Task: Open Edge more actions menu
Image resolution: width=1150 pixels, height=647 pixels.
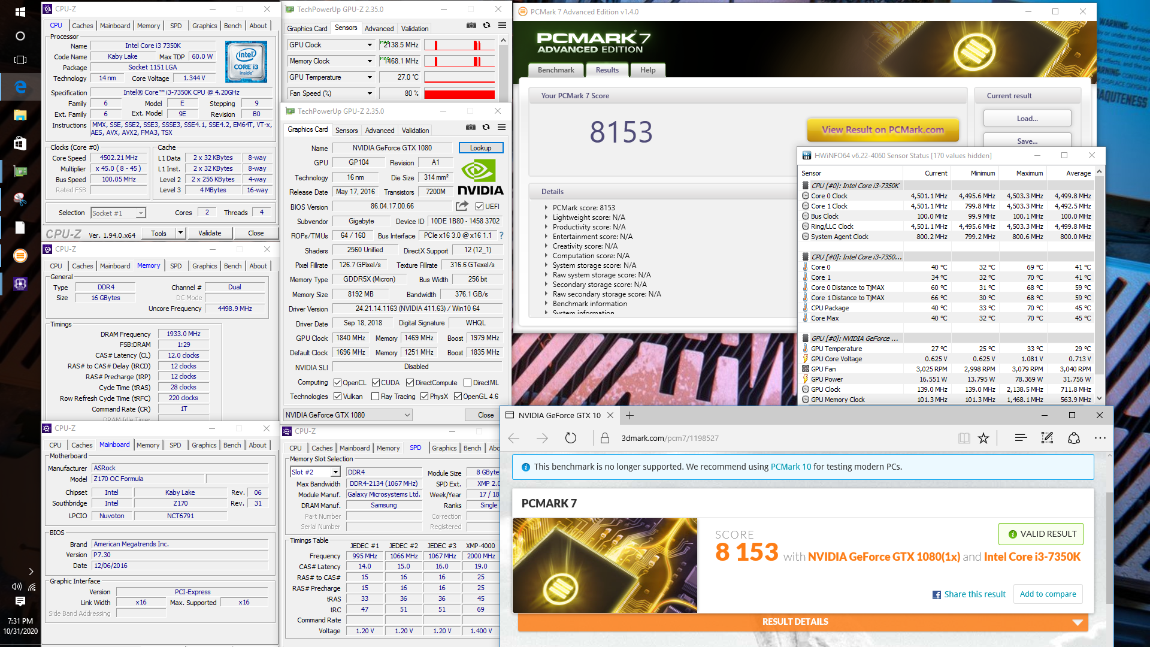Action: coord(1100,438)
